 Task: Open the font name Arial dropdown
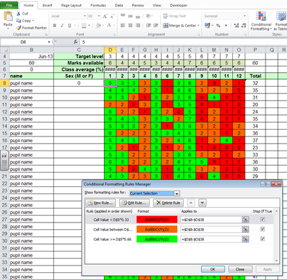[85, 16]
